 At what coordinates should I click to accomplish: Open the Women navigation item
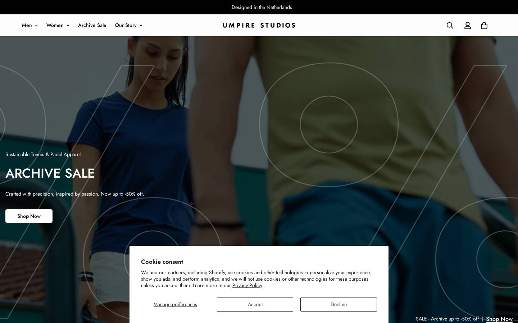(55, 25)
